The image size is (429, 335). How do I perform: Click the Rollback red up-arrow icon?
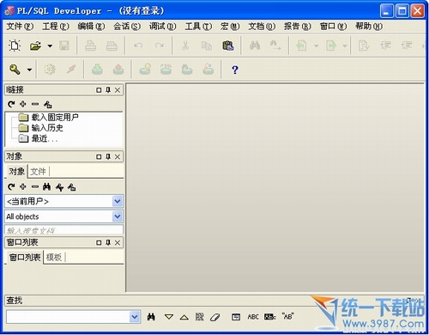coord(118,70)
